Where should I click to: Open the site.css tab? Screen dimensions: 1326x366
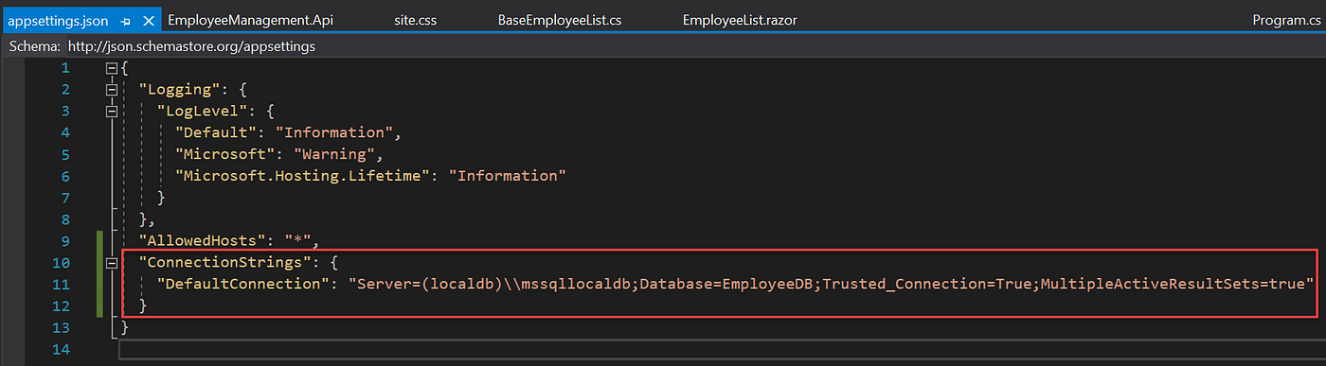[x=416, y=20]
